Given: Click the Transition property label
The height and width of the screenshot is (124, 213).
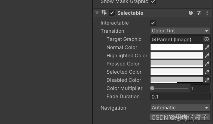Looking at the screenshot, I should click(112, 31).
